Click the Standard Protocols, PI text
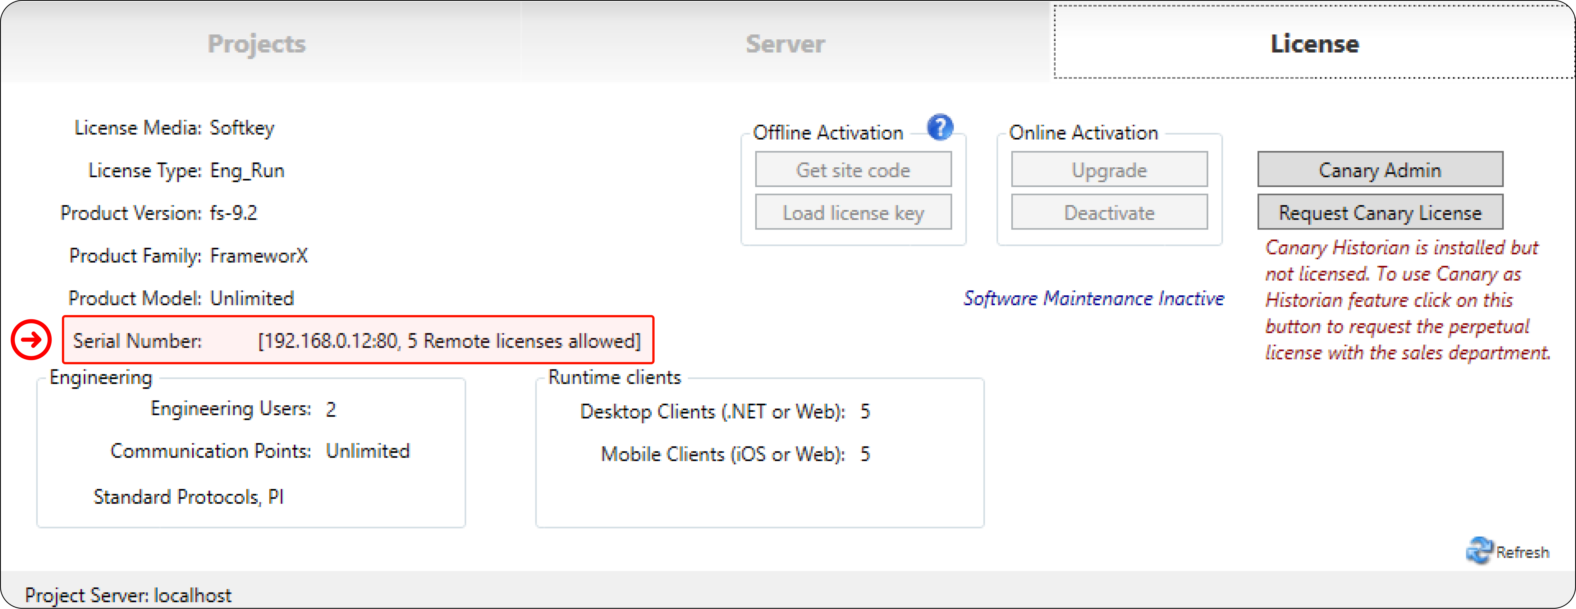The height and width of the screenshot is (609, 1576). pos(189,497)
